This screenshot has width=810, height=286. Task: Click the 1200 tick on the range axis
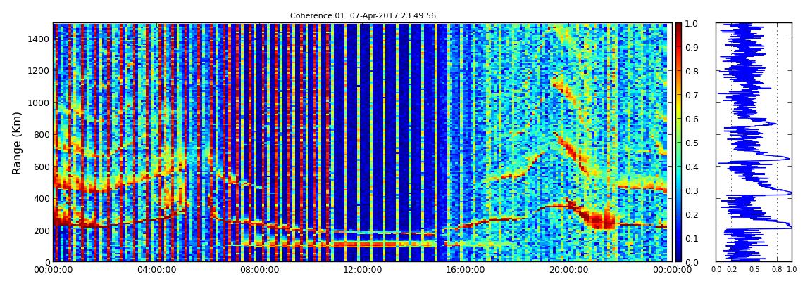pyautogui.click(x=38, y=70)
